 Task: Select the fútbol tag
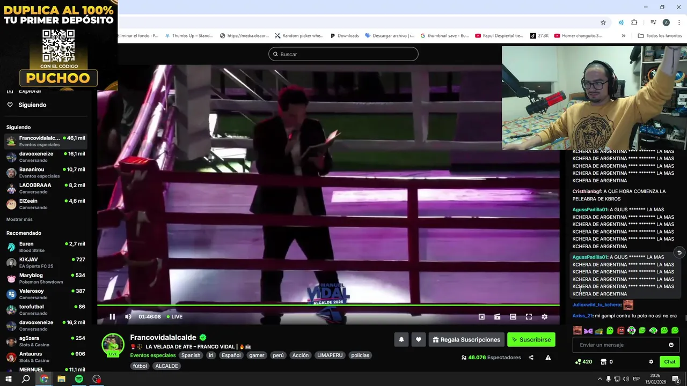pos(140,366)
